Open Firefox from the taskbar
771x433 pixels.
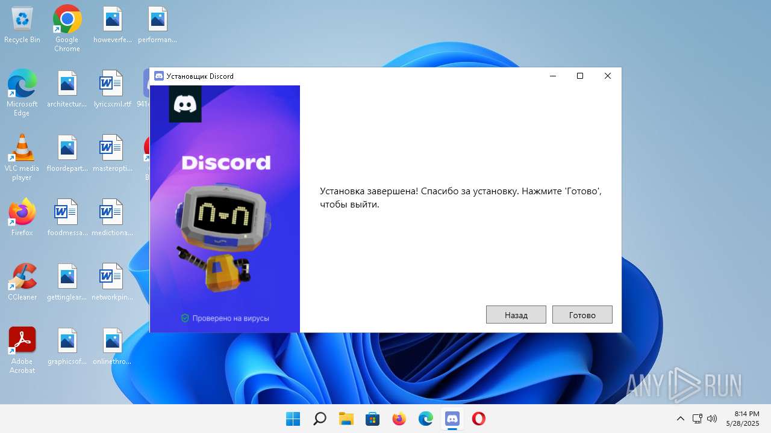pos(399,419)
